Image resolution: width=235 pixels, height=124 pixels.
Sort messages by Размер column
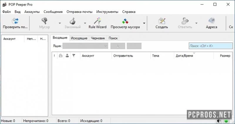click(223, 56)
